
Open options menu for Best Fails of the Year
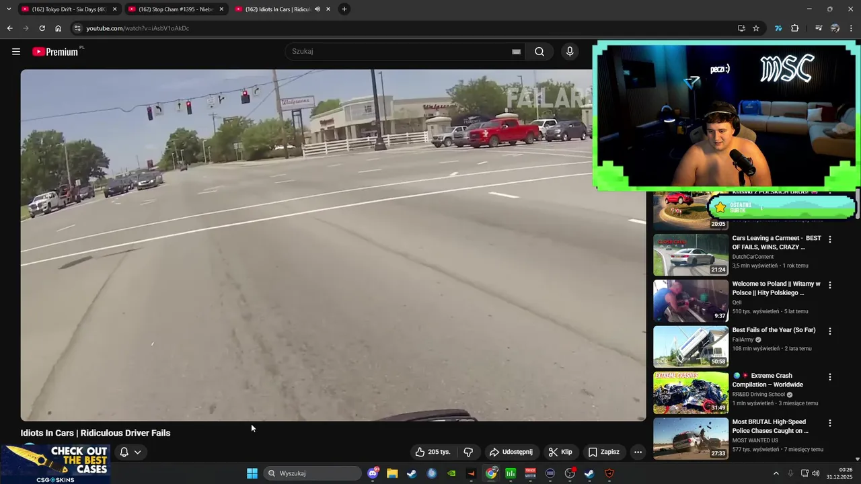(x=830, y=331)
